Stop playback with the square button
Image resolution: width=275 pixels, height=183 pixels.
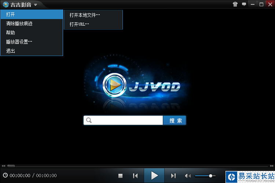(121, 176)
